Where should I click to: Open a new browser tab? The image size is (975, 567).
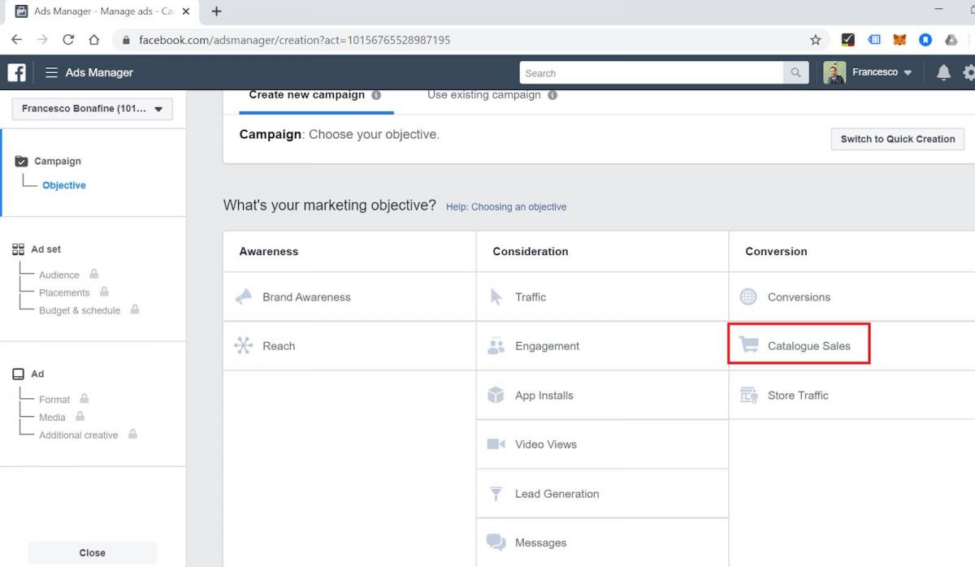coord(216,11)
